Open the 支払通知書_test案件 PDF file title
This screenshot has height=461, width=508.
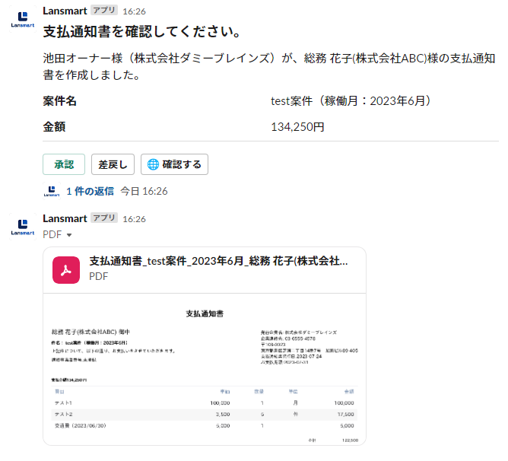click(219, 261)
